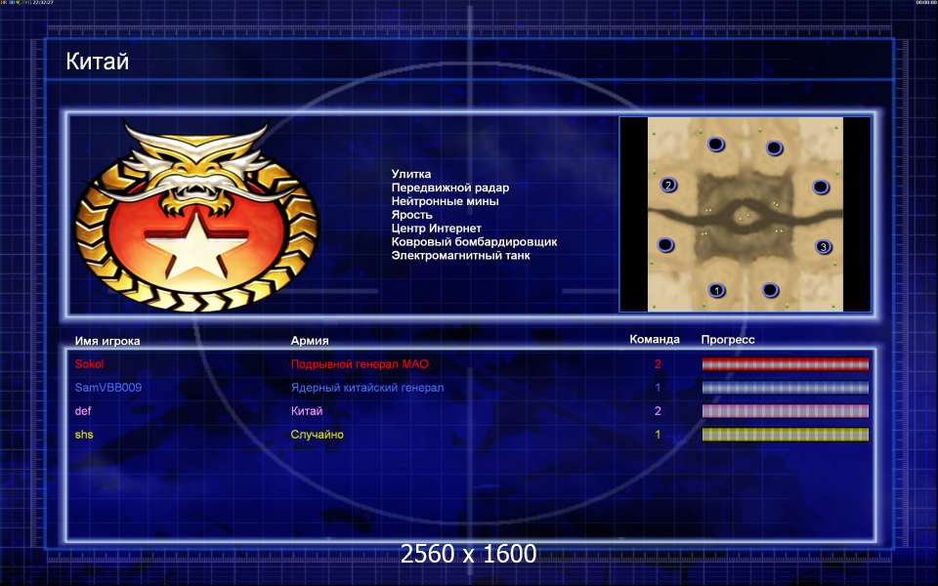938x586 pixels.
Task: Click the 'Улитка' feature line
Action: click(x=411, y=174)
